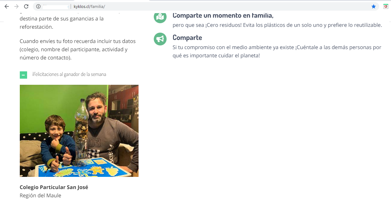Click the Cero residuos description line

pyautogui.click(x=277, y=25)
